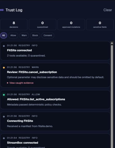Select the 'Connecting FitSite' title
The width and height of the screenshot is (115, 148).
tap(20, 121)
